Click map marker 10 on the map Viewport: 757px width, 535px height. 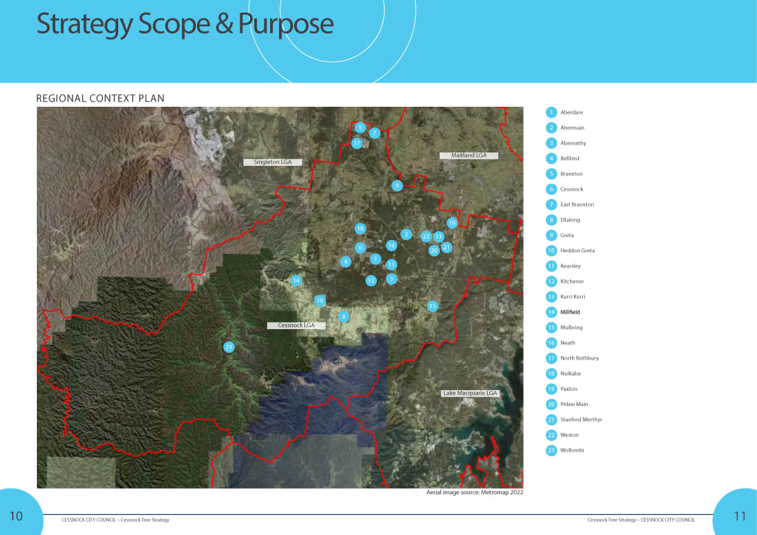[452, 222]
